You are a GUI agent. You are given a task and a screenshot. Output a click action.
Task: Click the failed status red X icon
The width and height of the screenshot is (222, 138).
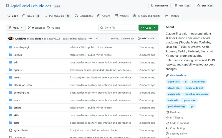(97, 38)
